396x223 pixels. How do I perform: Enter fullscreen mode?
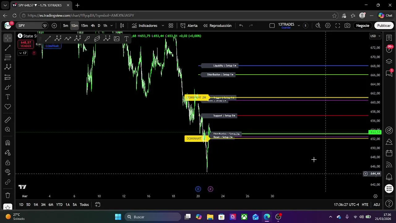coord(338,26)
